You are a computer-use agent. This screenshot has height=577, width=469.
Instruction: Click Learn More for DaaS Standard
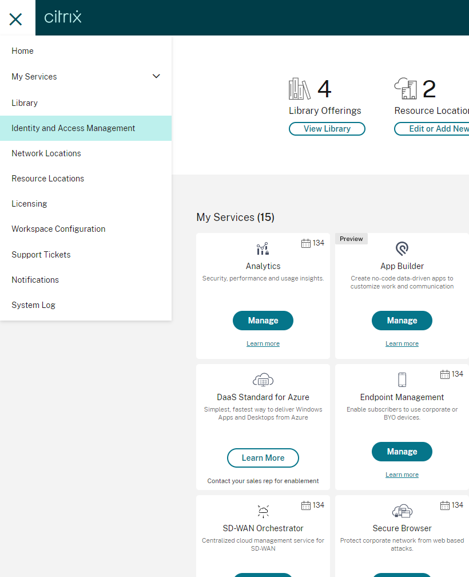[263, 458]
